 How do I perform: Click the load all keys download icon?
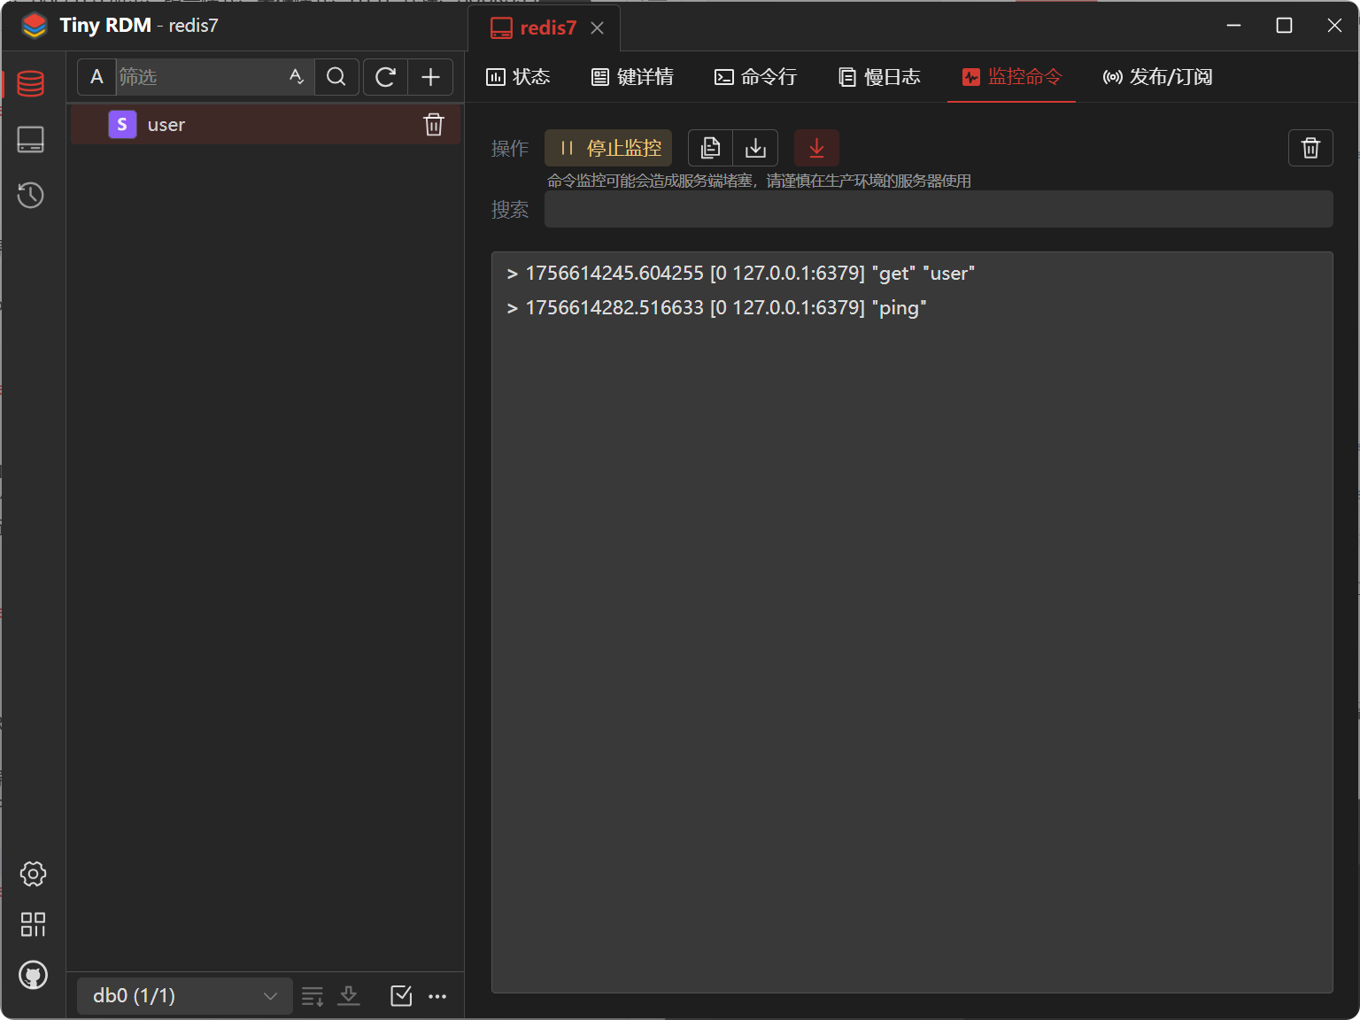point(349,996)
